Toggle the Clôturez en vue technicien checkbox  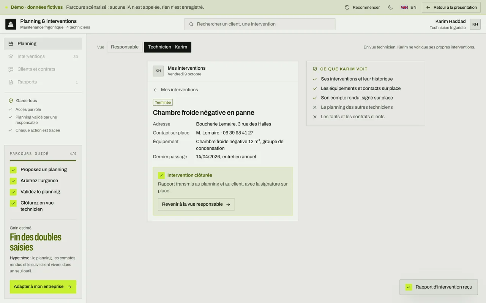pos(13,203)
